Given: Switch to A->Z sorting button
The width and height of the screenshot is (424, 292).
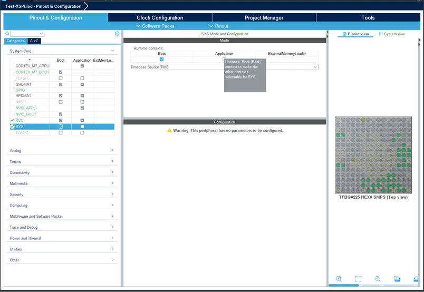Looking at the screenshot, I should coord(34,41).
